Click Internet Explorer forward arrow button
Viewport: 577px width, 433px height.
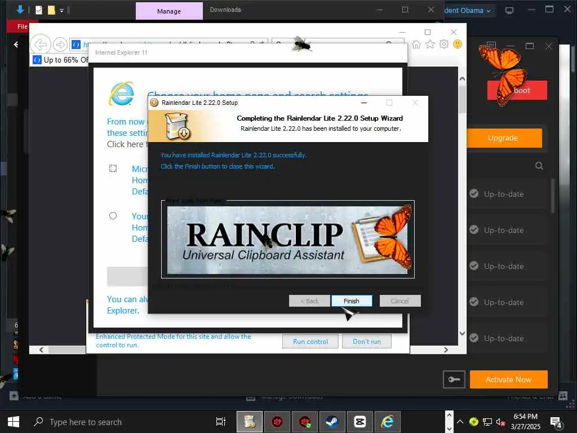[x=60, y=45]
